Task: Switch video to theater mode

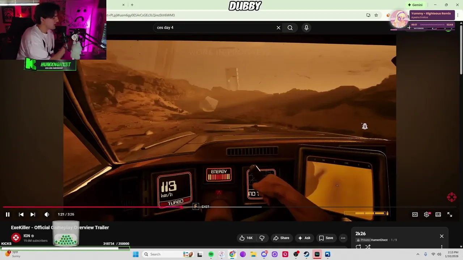Action: point(438,214)
